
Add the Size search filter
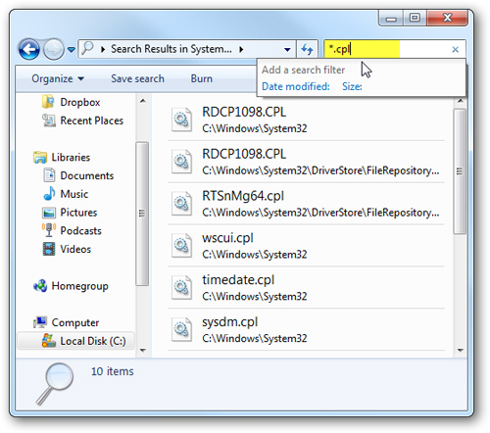point(352,86)
